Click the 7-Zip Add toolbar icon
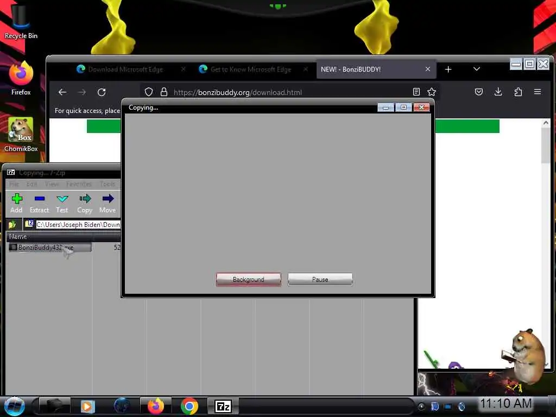This screenshot has height=417, width=556. (16, 203)
